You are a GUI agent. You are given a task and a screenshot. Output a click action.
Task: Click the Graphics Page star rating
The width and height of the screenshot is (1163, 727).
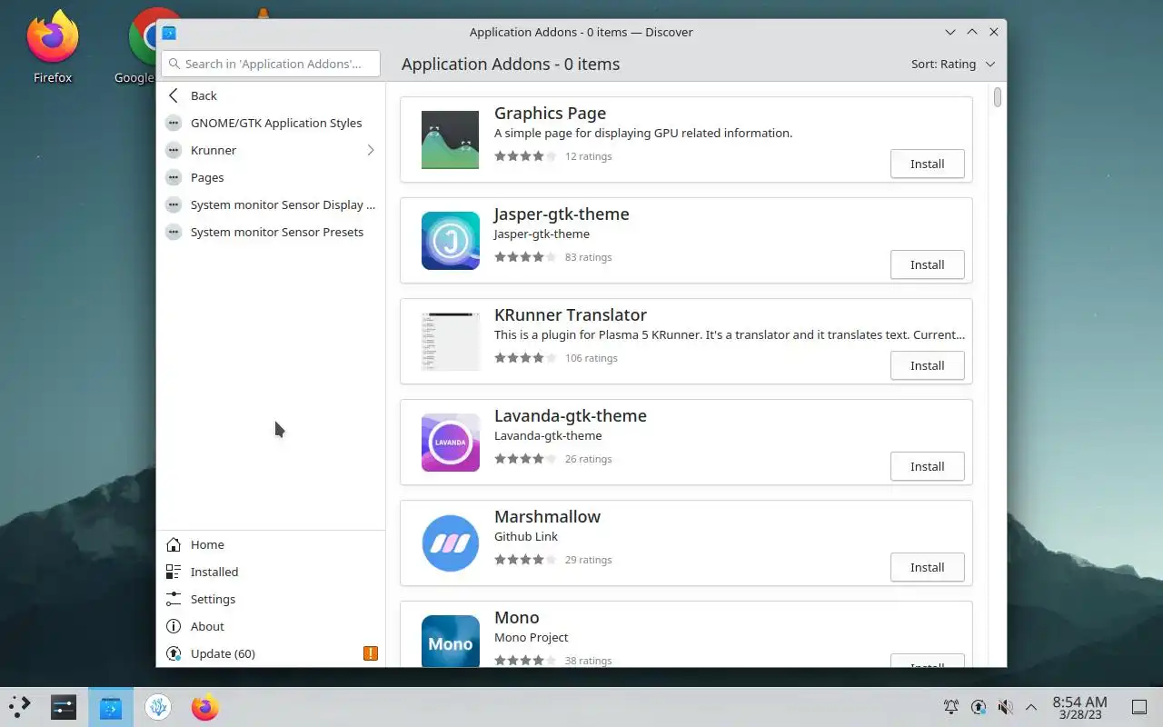pos(525,156)
